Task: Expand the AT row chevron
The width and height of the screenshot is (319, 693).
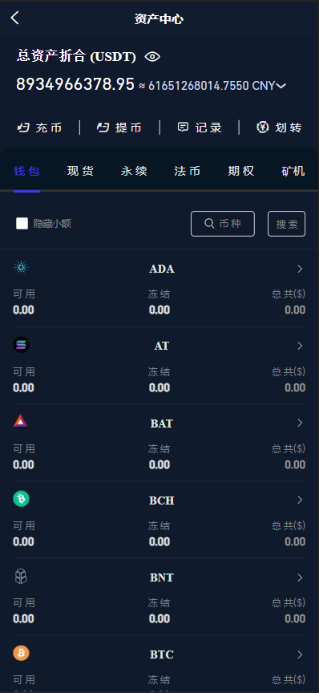Action: (300, 346)
